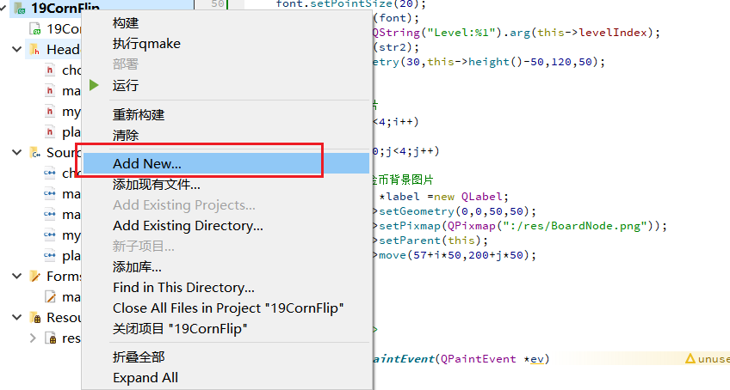Image resolution: width=730 pixels, height=390 pixels.
Task: Click cpp file icon beside 'cho' in Sources
Action: 50,173
